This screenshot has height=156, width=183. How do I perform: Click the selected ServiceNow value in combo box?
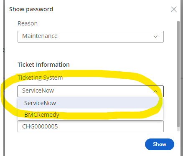pyautogui.click(x=38, y=91)
